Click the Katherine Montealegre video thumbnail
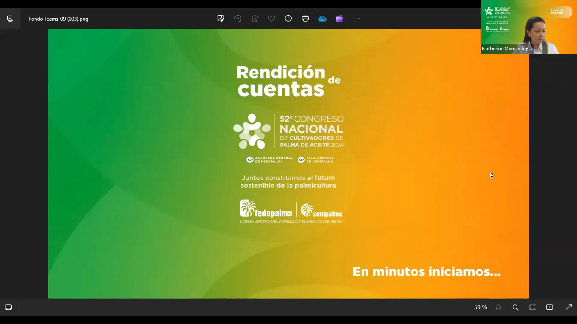This screenshot has width=577, height=324. click(x=529, y=27)
